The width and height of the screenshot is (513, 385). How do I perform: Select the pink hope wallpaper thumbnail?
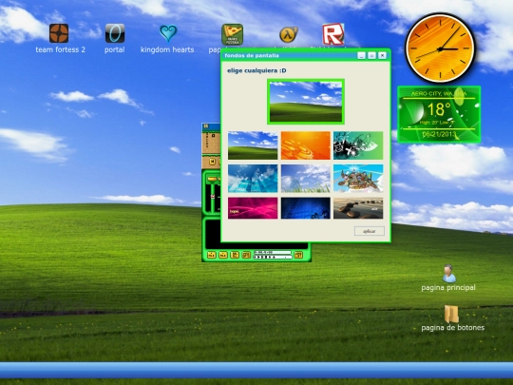(253, 208)
